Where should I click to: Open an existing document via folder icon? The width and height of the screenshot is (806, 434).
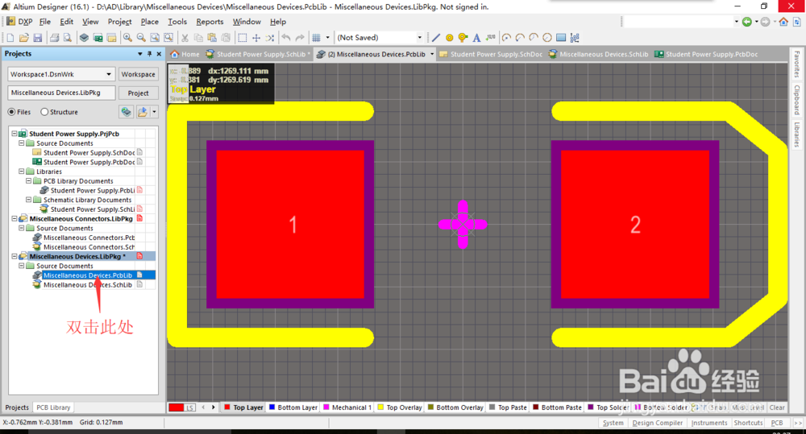pyautogui.click(x=23, y=38)
